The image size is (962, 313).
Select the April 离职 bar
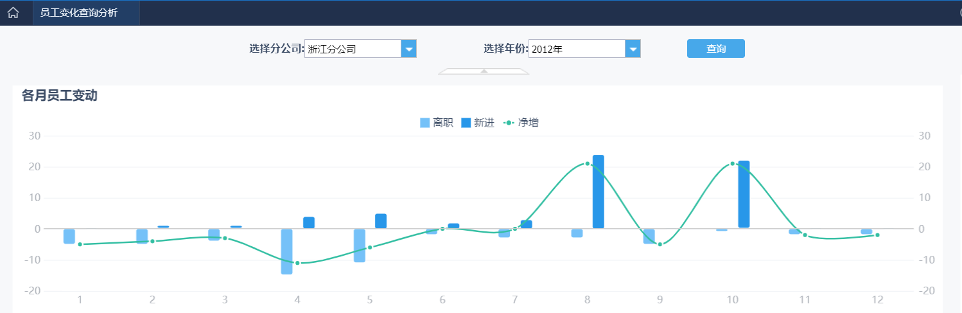pyautogui.click(x=286, y=251)
